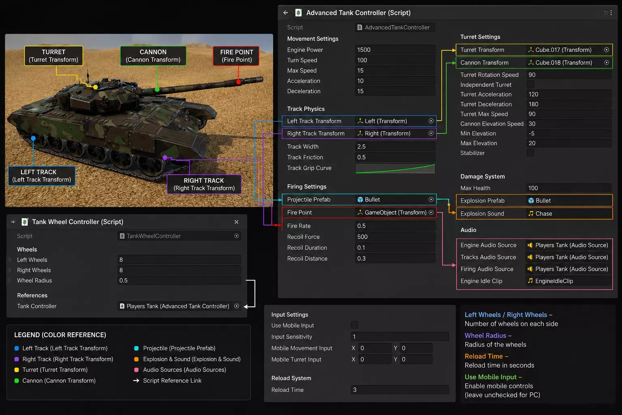Click object picker for Fire Point field
622x415 pixels.
(x=431, y=212)
